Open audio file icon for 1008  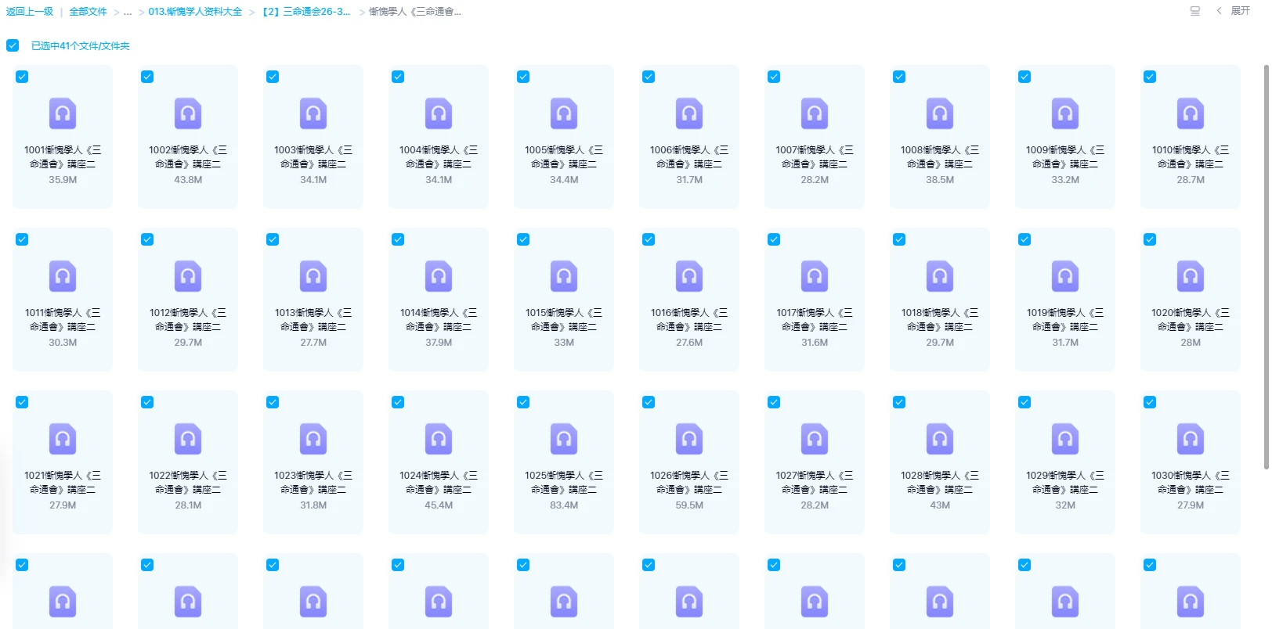pyautogui.click(x=940, y=113)
